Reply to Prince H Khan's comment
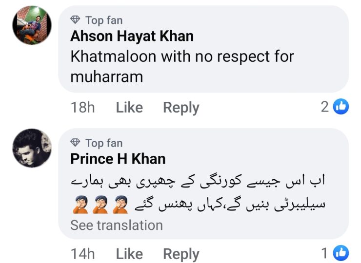The height and width of the screenshot is (263, 361). [x=181, y=254]
